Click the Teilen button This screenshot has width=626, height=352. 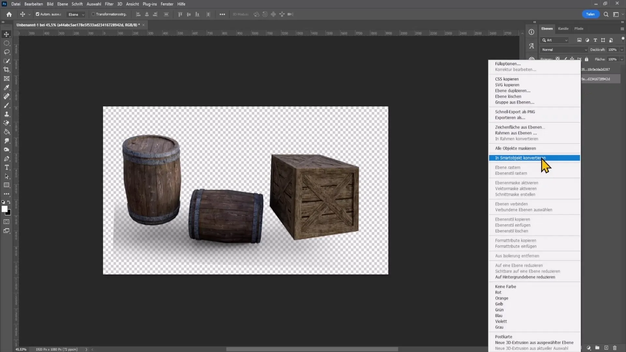591,14
